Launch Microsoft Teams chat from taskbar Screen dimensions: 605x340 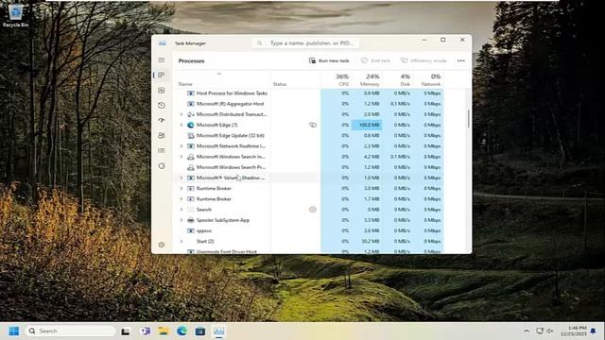146,331
